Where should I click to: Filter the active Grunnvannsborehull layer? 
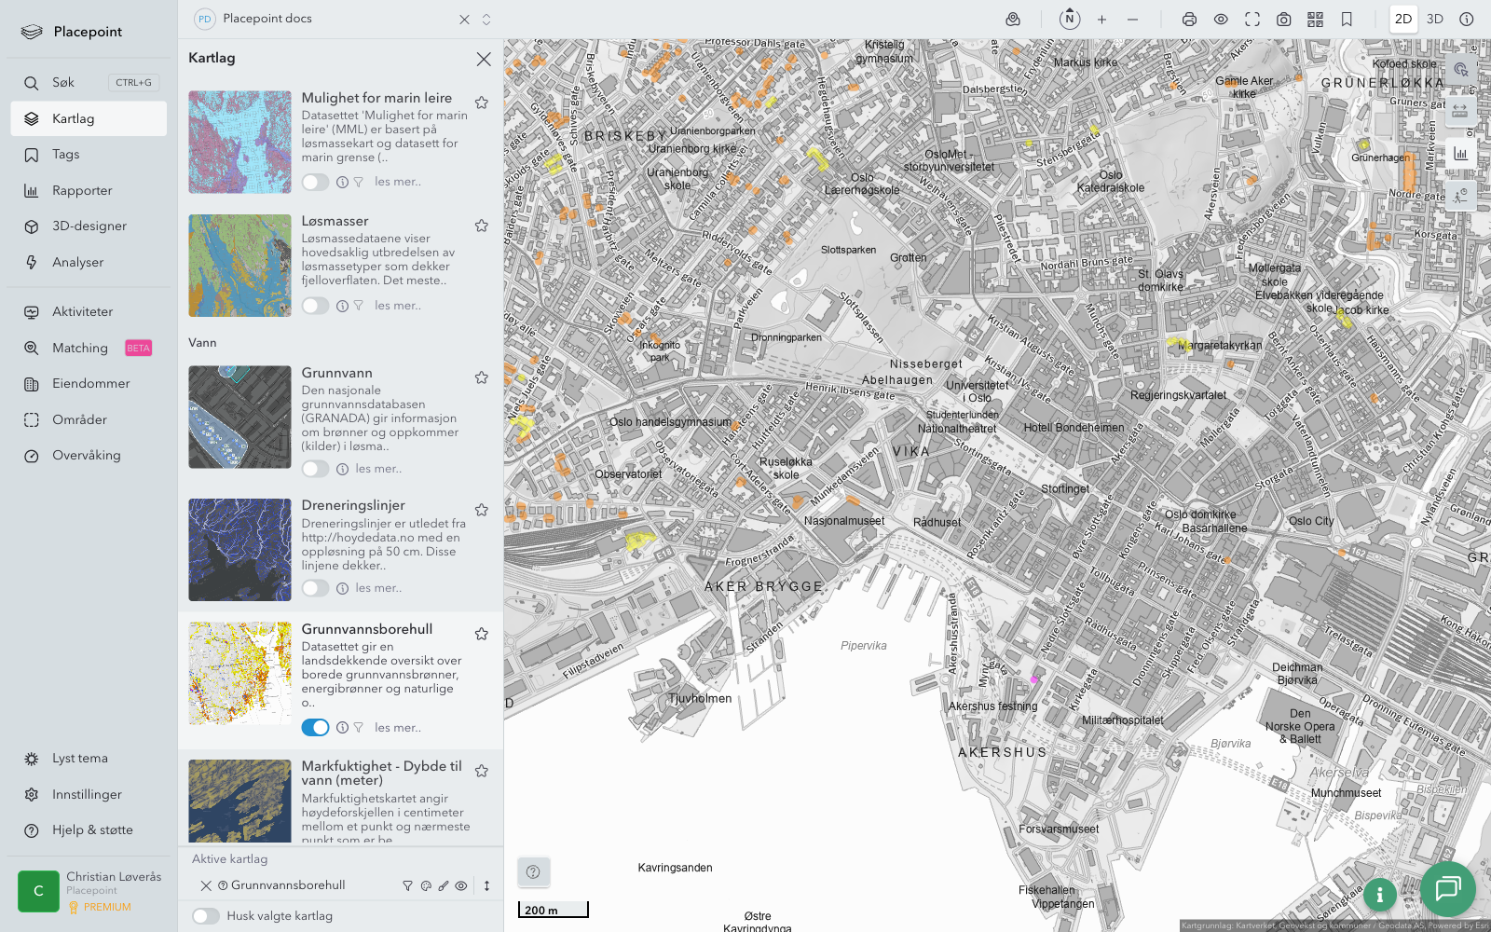coord(407,886)
